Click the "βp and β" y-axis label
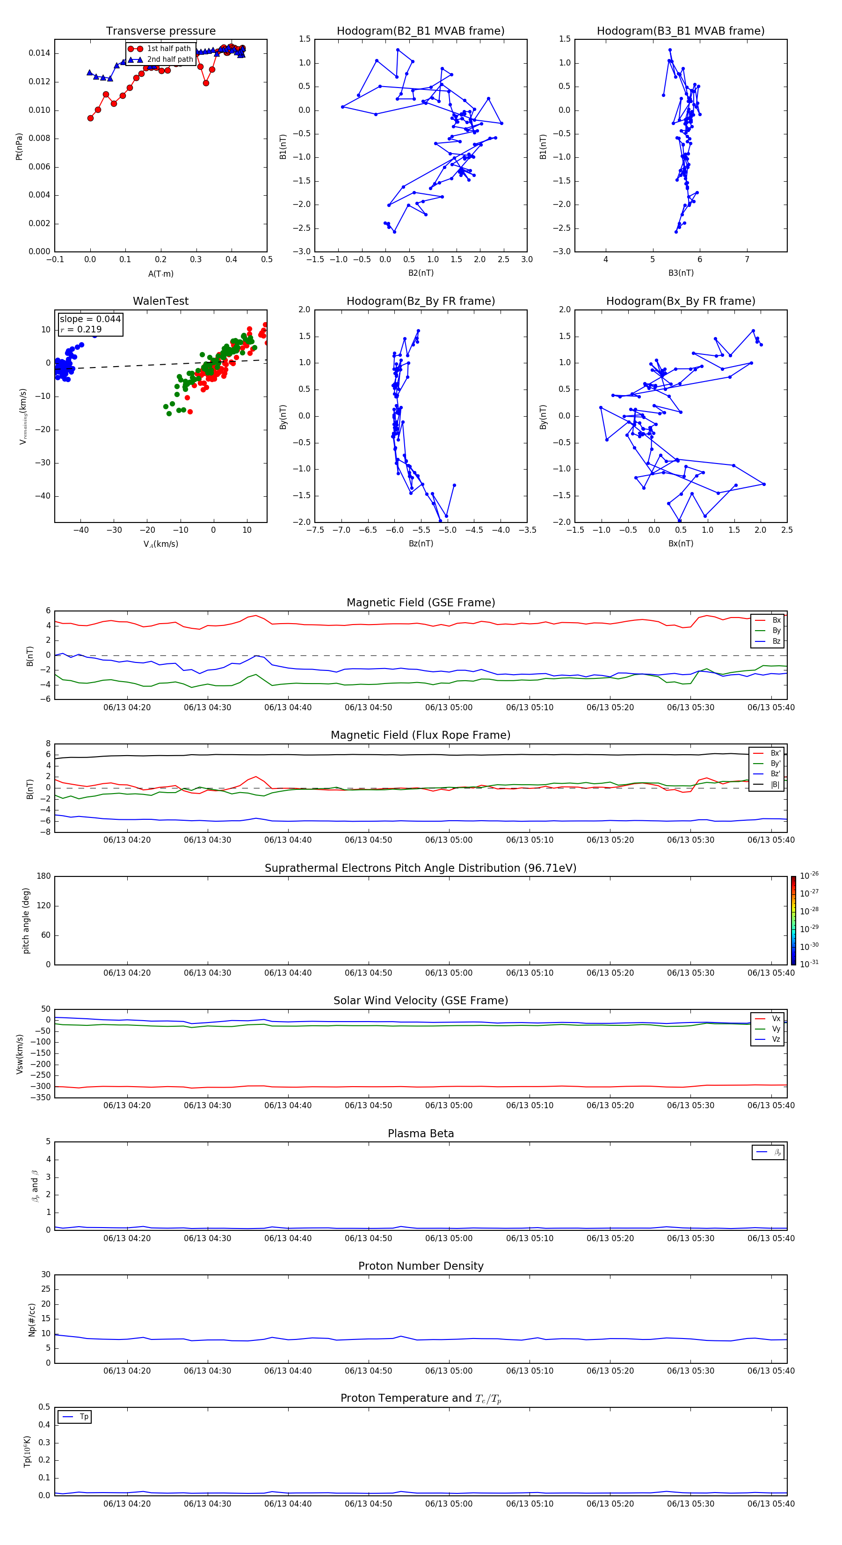Screen dimensions: 842x1545 click(35, 1186)
